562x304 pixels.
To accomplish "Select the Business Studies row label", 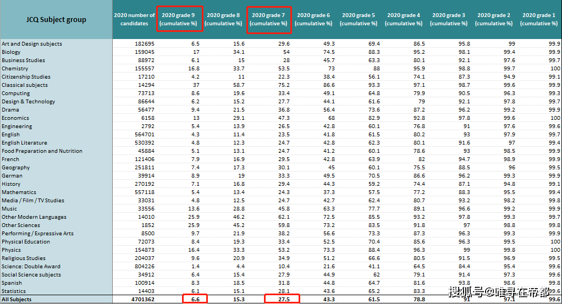I will point(23,60).
